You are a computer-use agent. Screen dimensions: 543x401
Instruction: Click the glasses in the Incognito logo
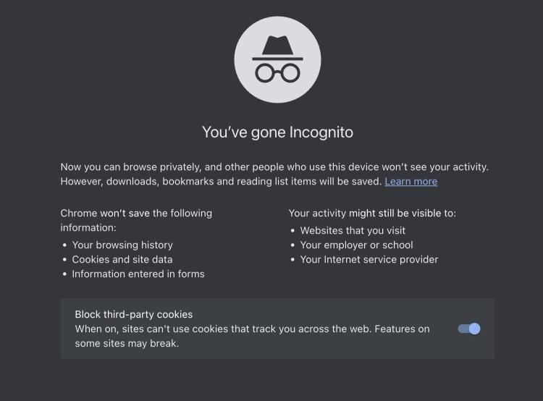coord(277,72)
